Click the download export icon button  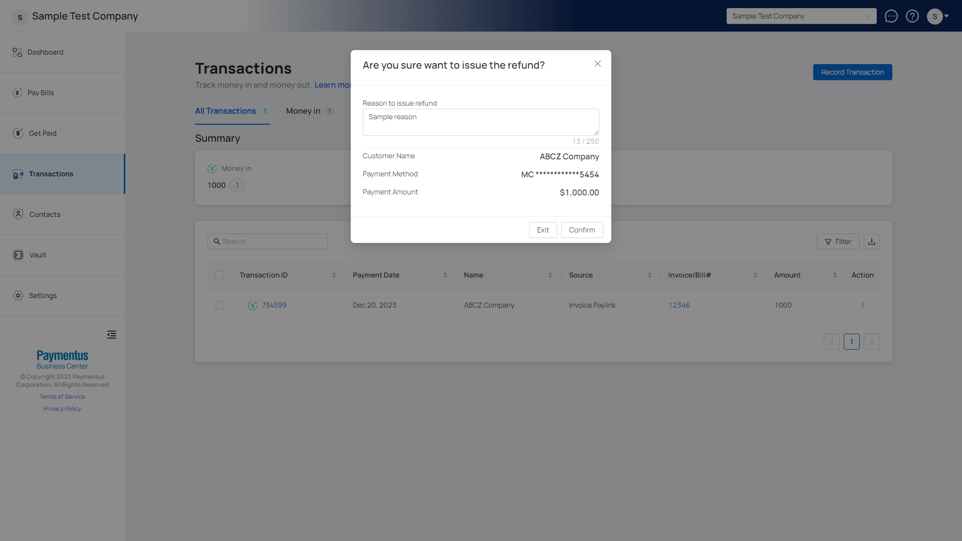tap(872, 241)
